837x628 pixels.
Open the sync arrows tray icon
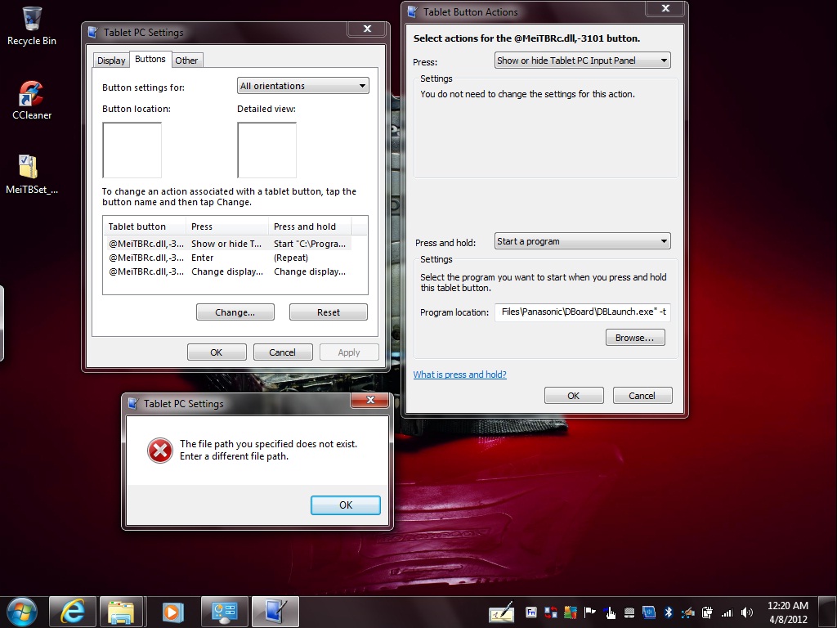550,612
